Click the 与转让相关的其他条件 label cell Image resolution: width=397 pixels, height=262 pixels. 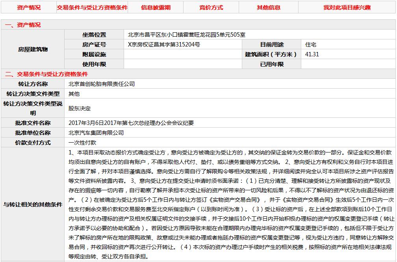click(x=33, y=205)
